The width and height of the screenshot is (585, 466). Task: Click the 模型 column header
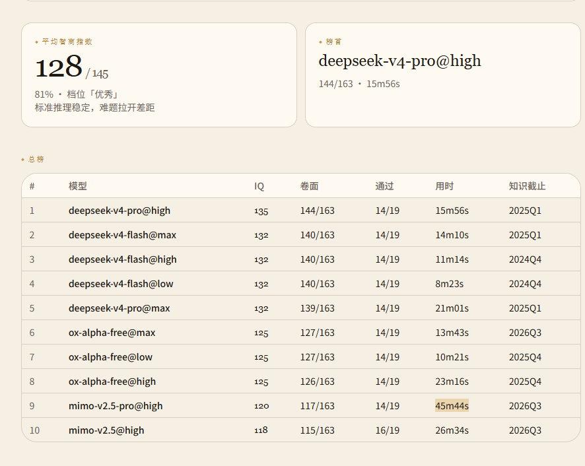[x=78, y=185]
